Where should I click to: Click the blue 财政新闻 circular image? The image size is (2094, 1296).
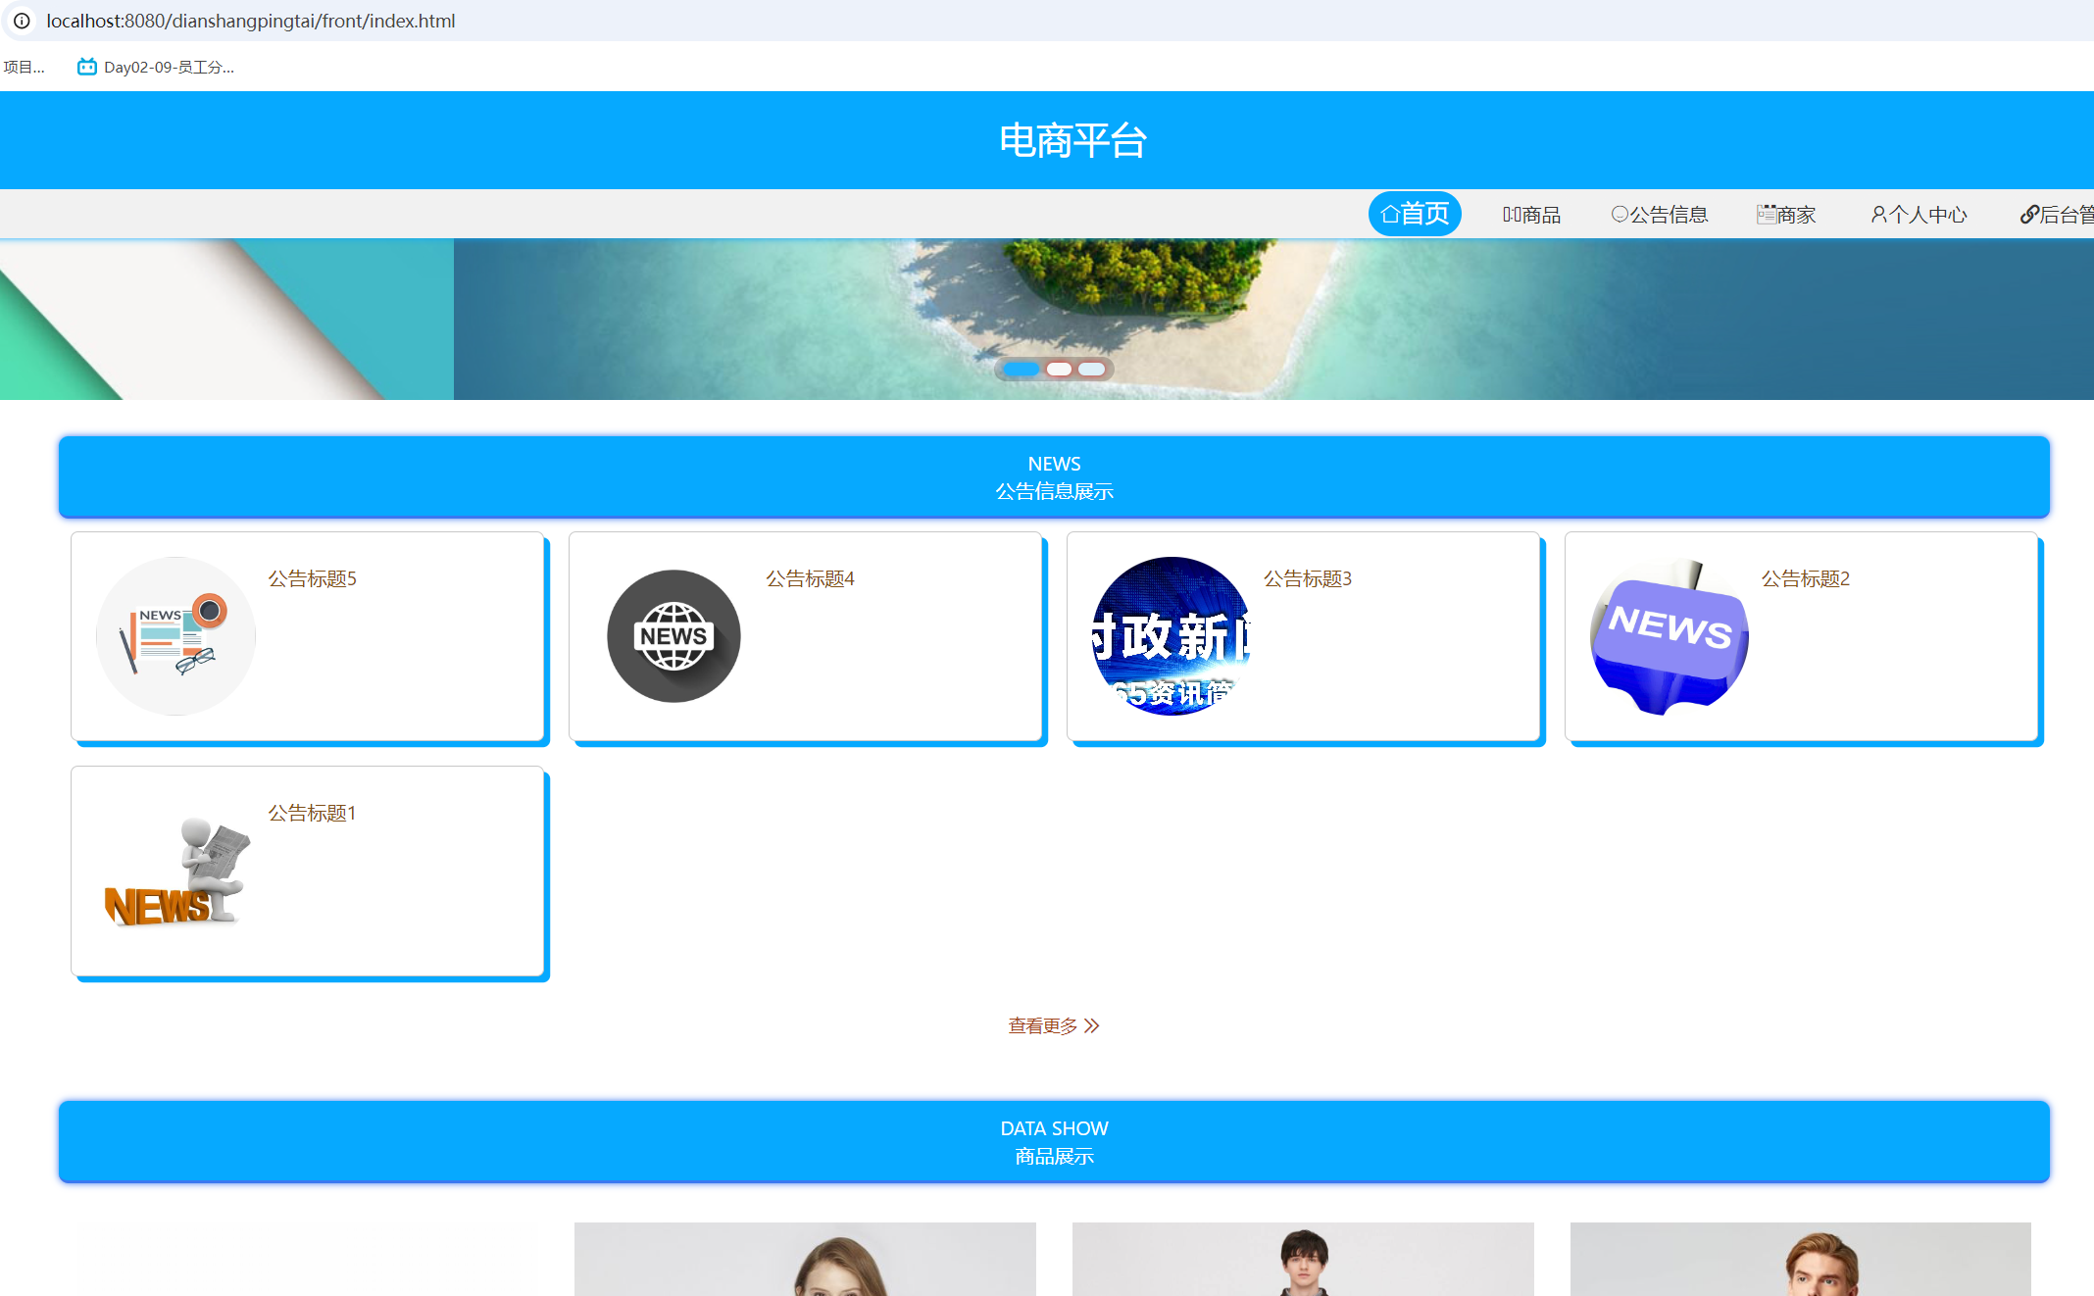pos(1172,636)
